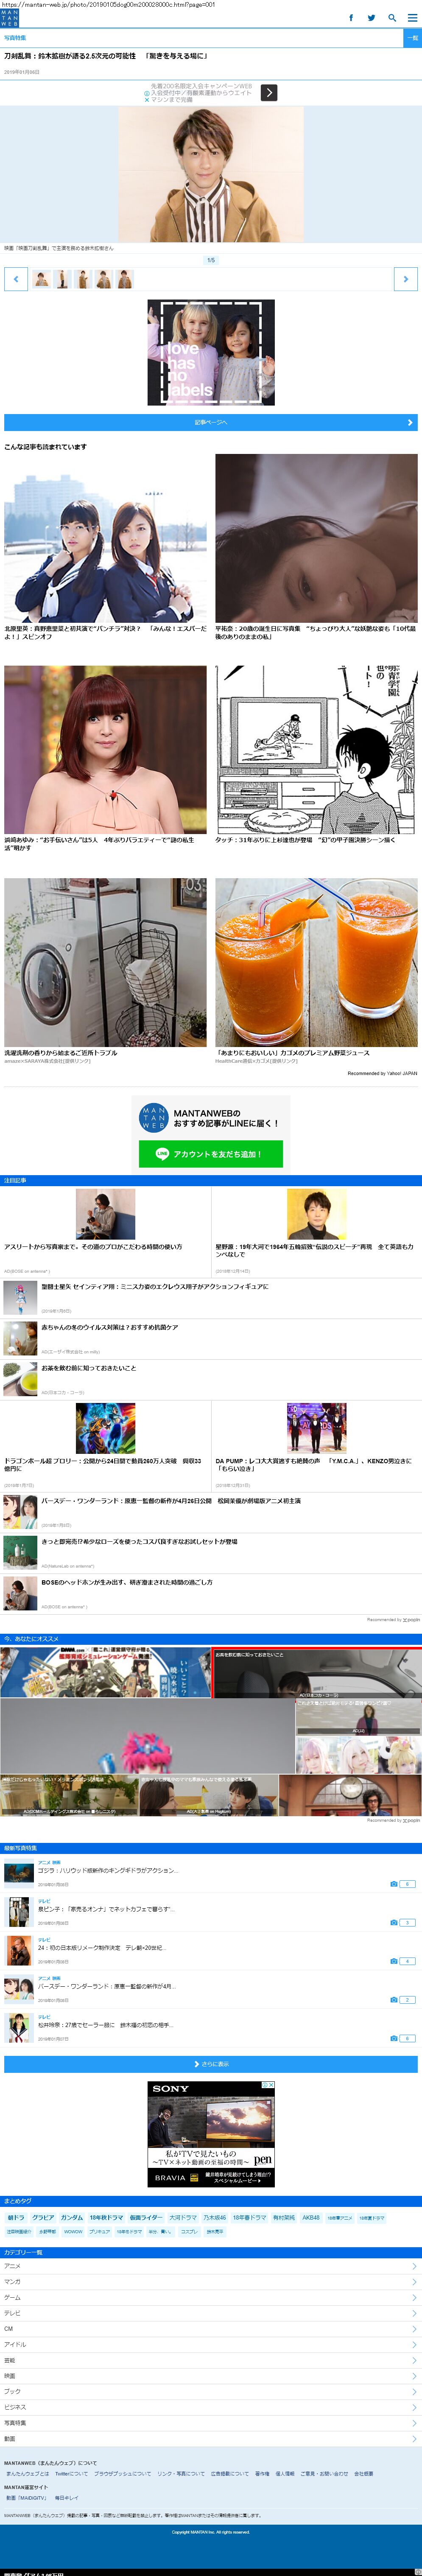422x2576 pixels.
Task: Go to next photo with right arrow
Action: pos(405,279)
